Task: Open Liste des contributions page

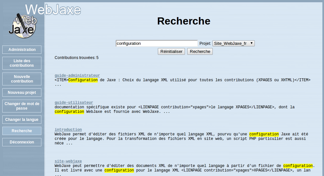Action: click(x=22, y=63)
